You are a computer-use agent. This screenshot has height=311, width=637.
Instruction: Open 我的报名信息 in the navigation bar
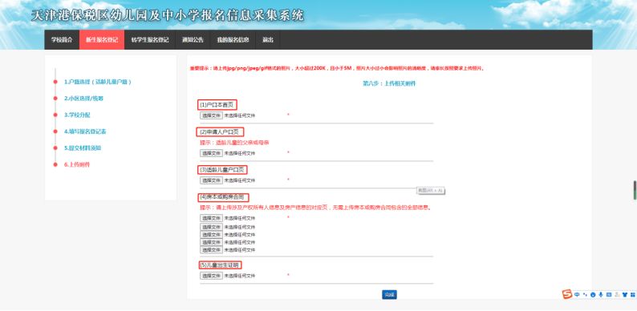pos(233,40)
